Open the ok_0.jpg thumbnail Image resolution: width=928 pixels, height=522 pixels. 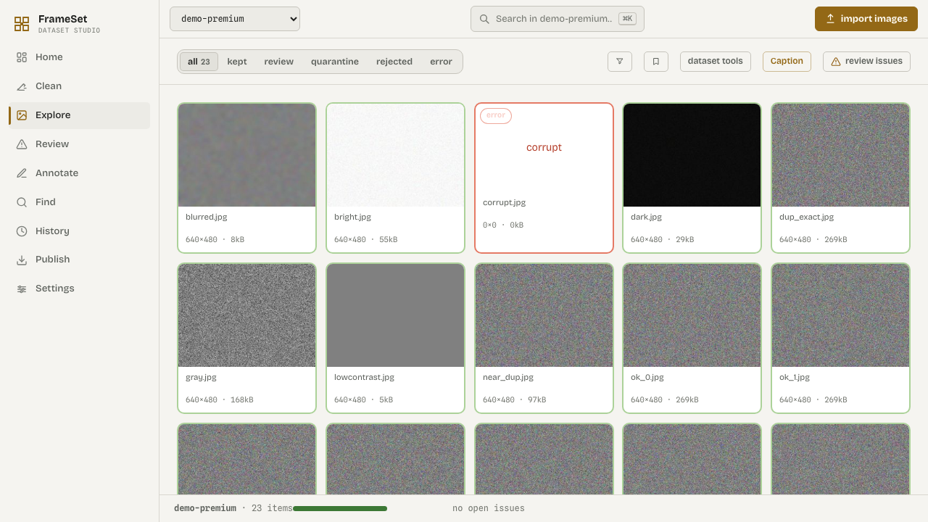(x=692, y=315)
